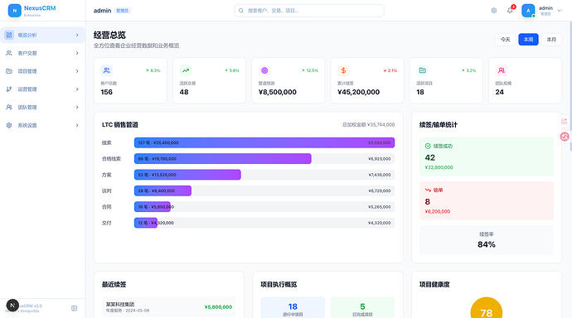Viewport: 572px width, 318px height.
Task: Click the 方案 pipeline bar
Action: 187,175
